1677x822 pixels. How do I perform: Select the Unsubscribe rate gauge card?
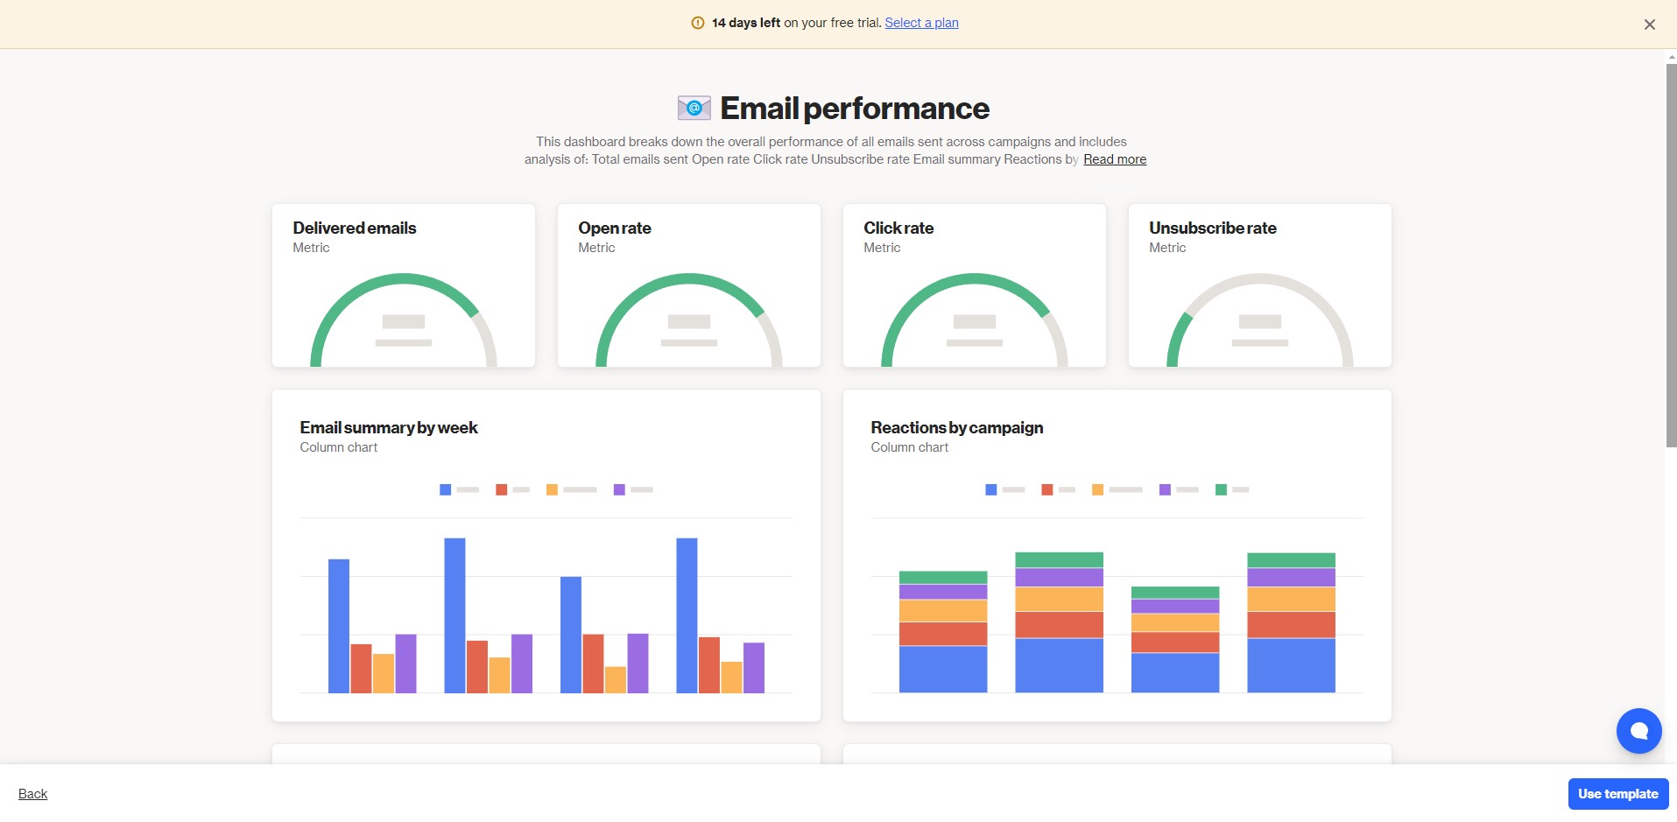click(x=1260, y=285)
